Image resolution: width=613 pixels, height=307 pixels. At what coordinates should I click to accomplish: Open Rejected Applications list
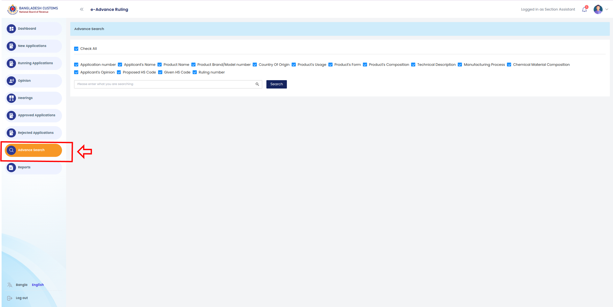click(x=33, y=133)
